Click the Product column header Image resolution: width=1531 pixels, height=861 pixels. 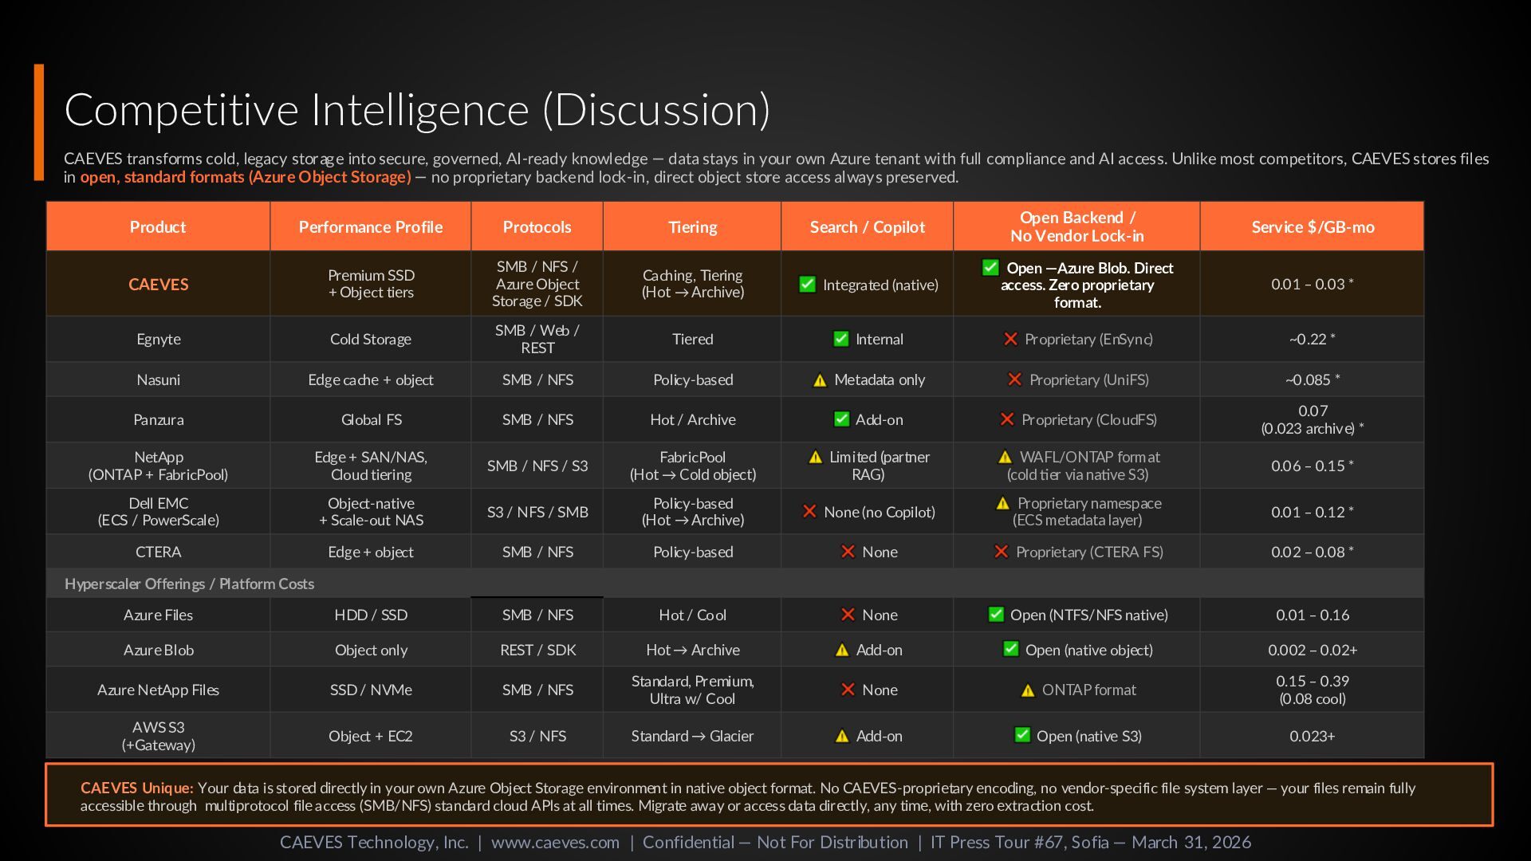tap(158, 227)
